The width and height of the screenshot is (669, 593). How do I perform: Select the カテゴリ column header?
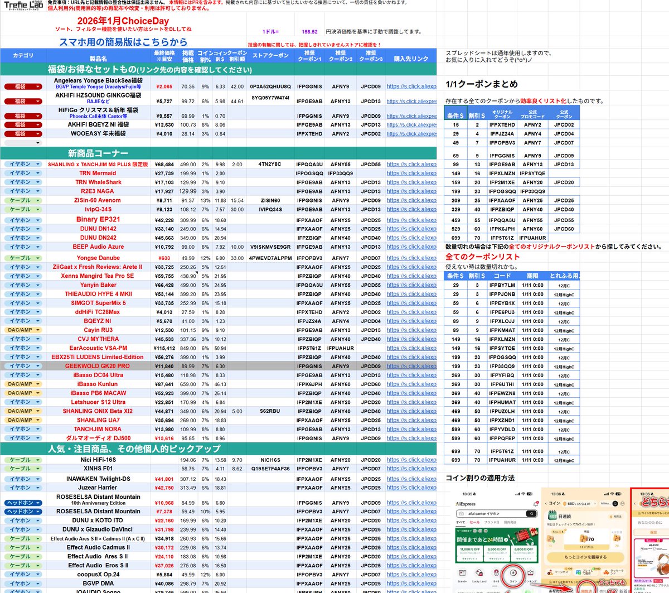[x=23, y=55]
